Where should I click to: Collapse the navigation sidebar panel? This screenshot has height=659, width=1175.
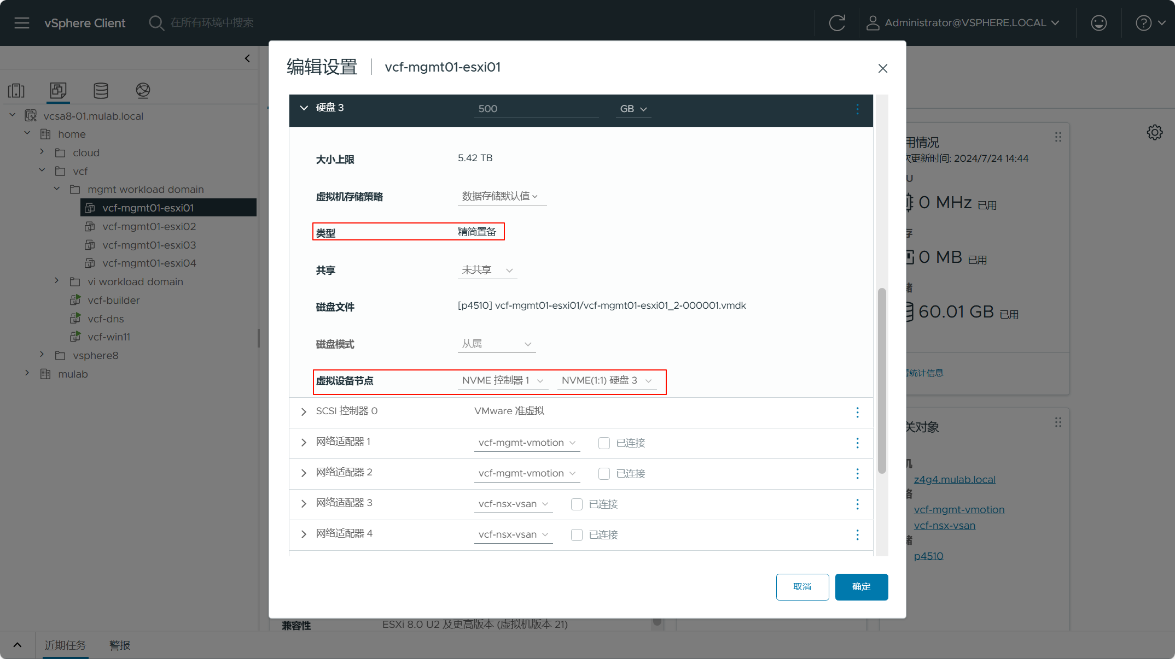coord(247,58)
